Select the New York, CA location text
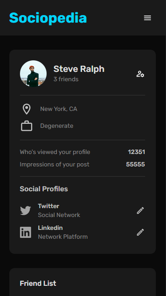Image resolution: width=166 pixels, height=296 pixels. pyautogui.click(x=59, y=109)
